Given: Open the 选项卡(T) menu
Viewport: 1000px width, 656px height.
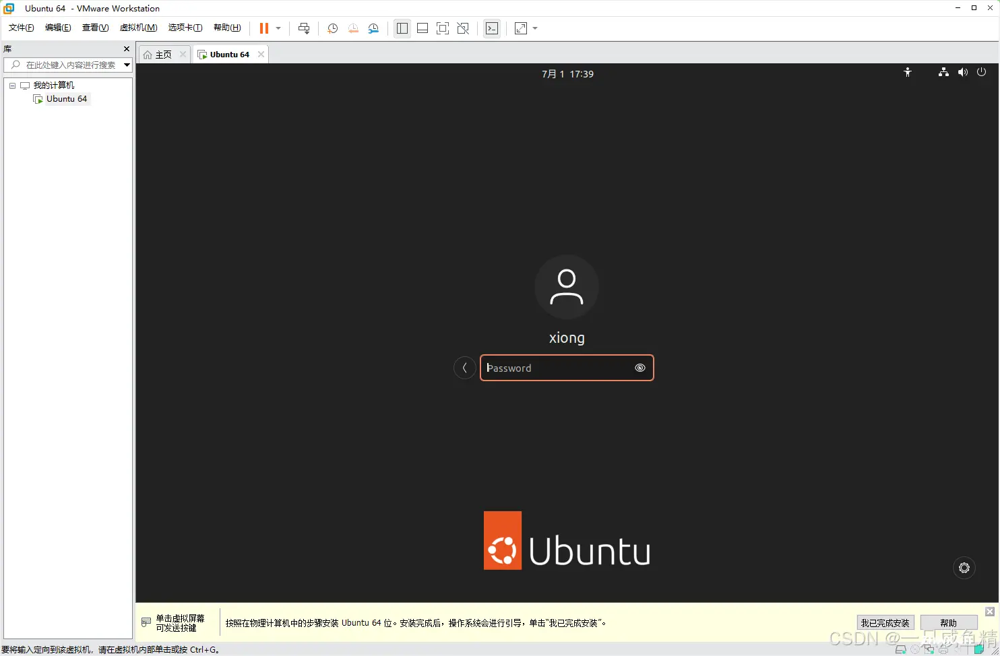Looking at the screenshot, I should click(185, 28).
